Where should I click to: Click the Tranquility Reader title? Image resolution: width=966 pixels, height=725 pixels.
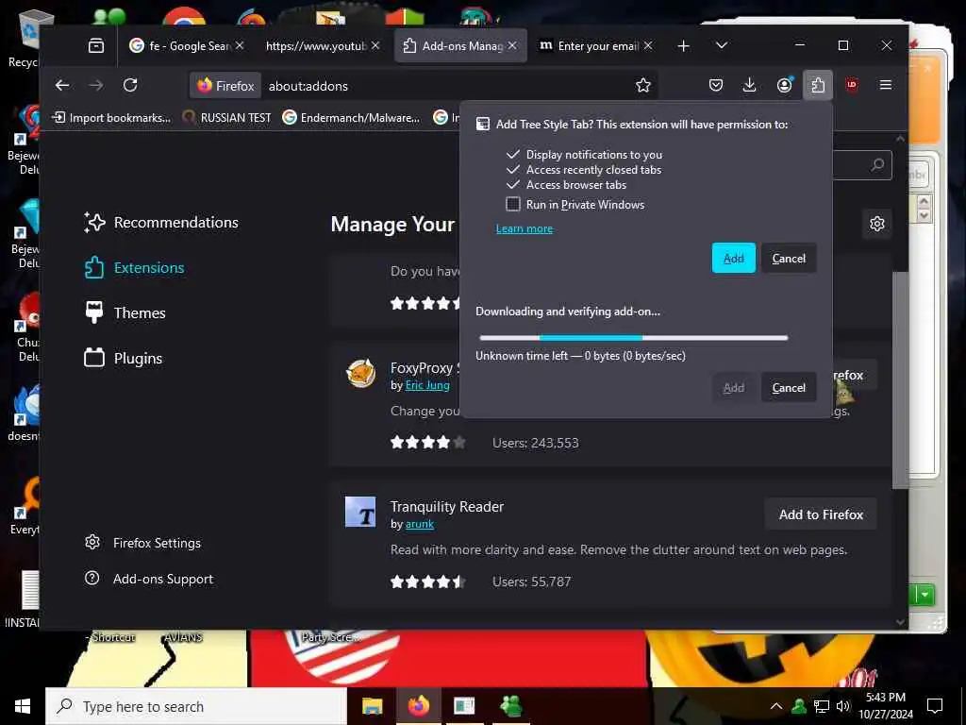click(446, 506)
